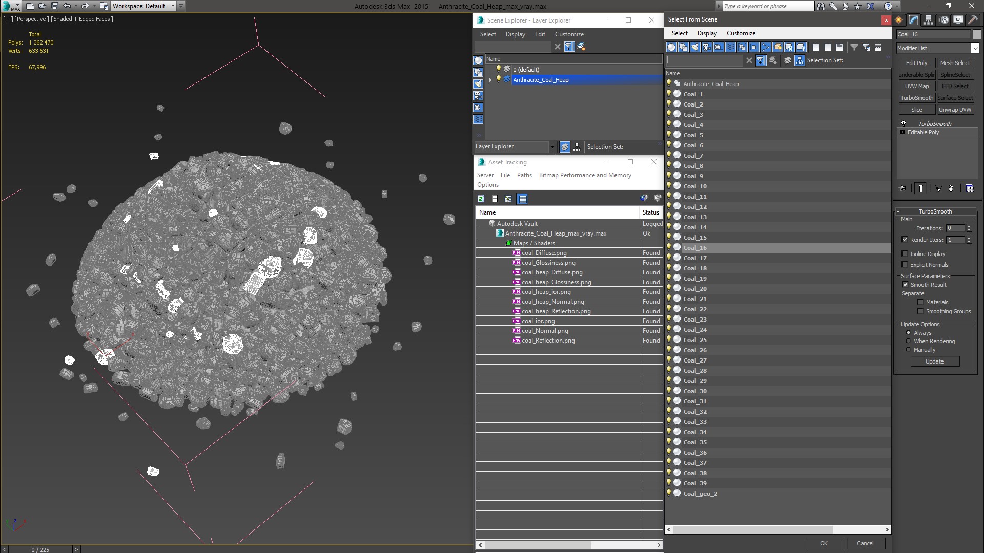The height and width of the screenshot is (553, 984).
Task: Open the Layer Explorer dropdown in Scene Explorer footer
Action: click(x=552, y=147)
